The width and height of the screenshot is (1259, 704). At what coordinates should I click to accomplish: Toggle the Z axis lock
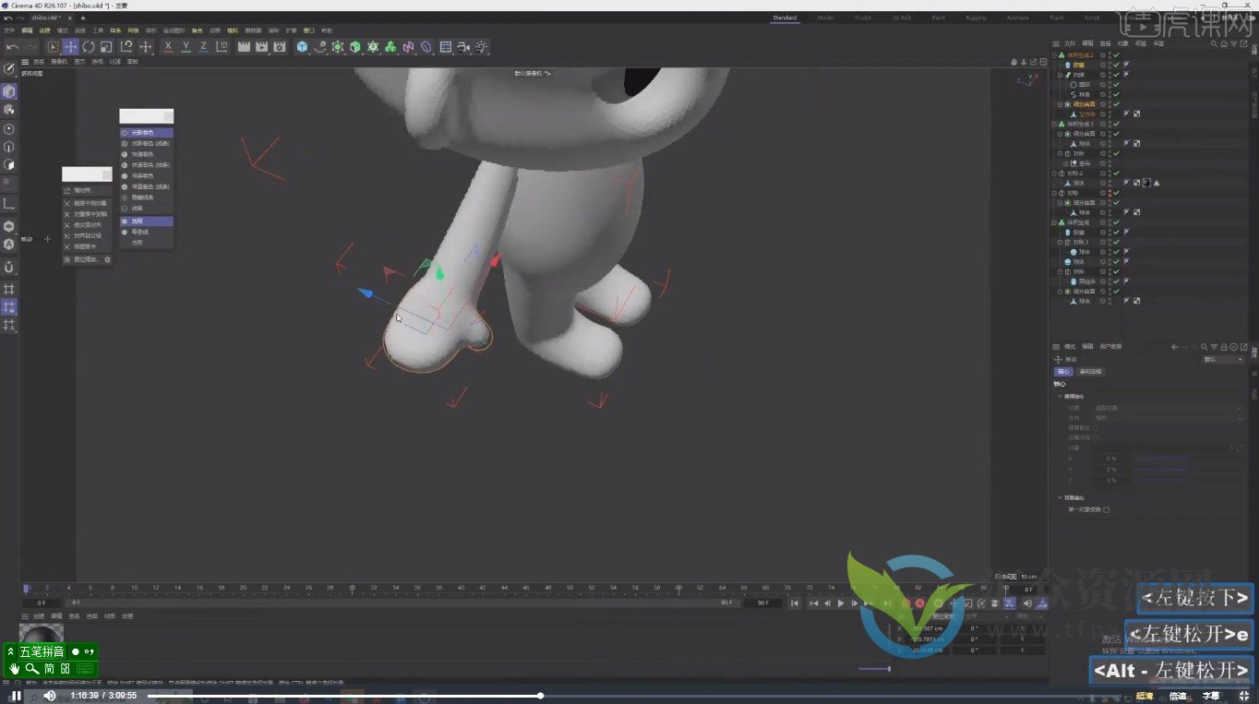(203, 47)
